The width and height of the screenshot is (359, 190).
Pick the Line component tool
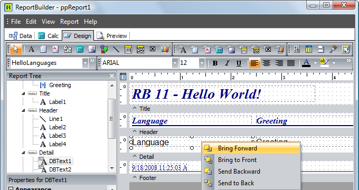[116, 49]
